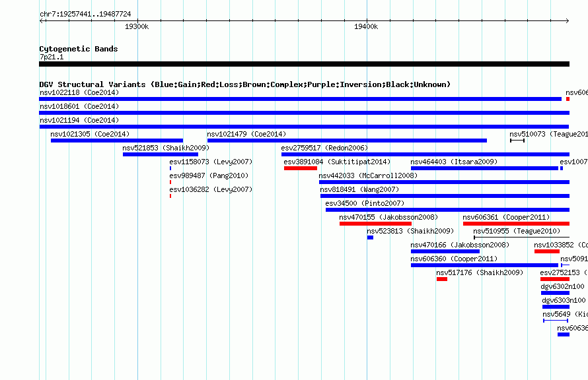Open the nsv606360 (Cooper2011) label
Screen dimensions: 588x380
pyautogui.click(x=454, y=259)
